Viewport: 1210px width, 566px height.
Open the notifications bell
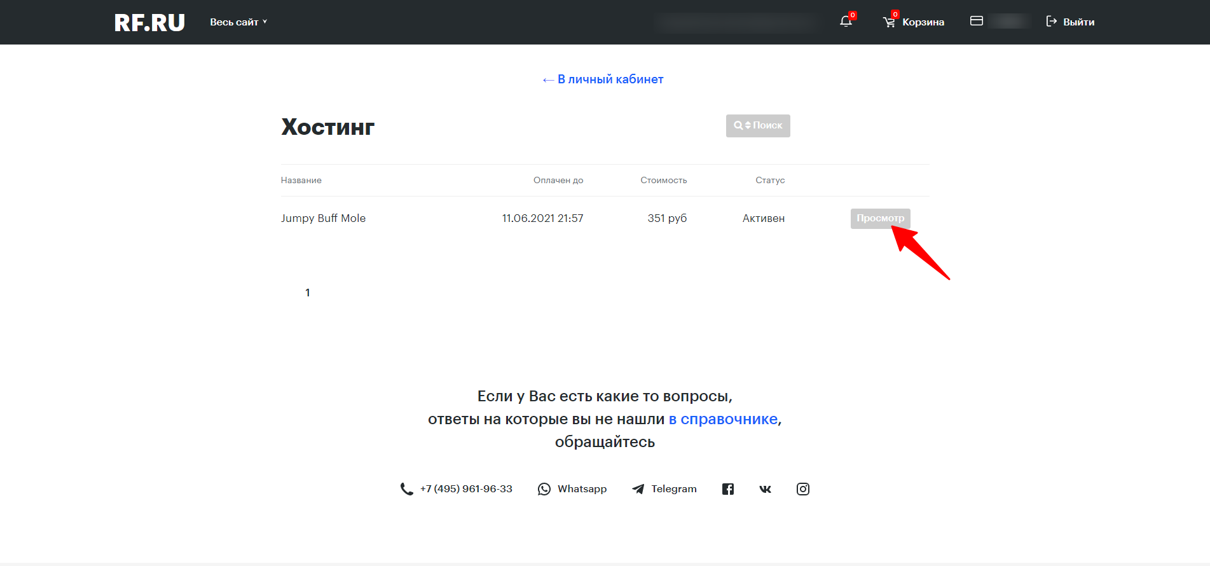tap(846, 22)
